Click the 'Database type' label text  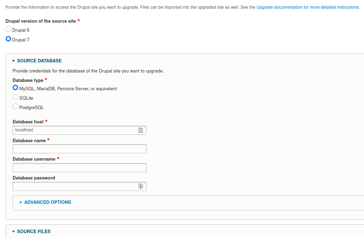(x=28, y=80)
